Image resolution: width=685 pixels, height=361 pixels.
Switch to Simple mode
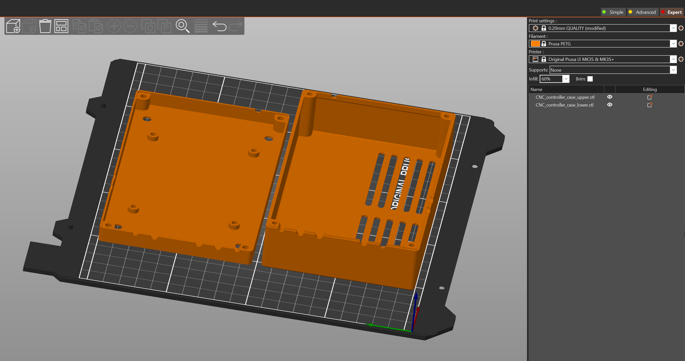point(613,12)
